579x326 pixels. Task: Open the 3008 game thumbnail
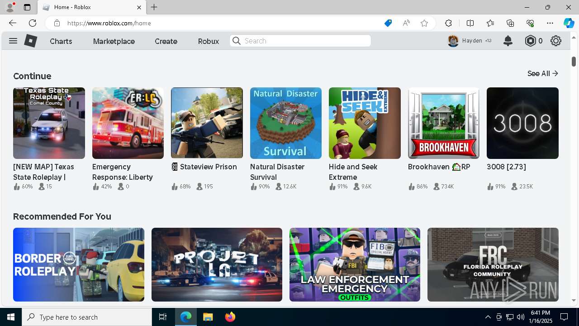pyautogui.click(x=522, y=123)
